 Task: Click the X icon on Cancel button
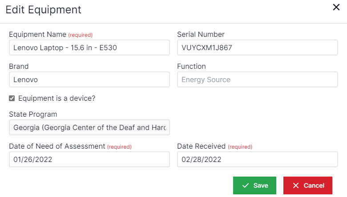[296, 185]
